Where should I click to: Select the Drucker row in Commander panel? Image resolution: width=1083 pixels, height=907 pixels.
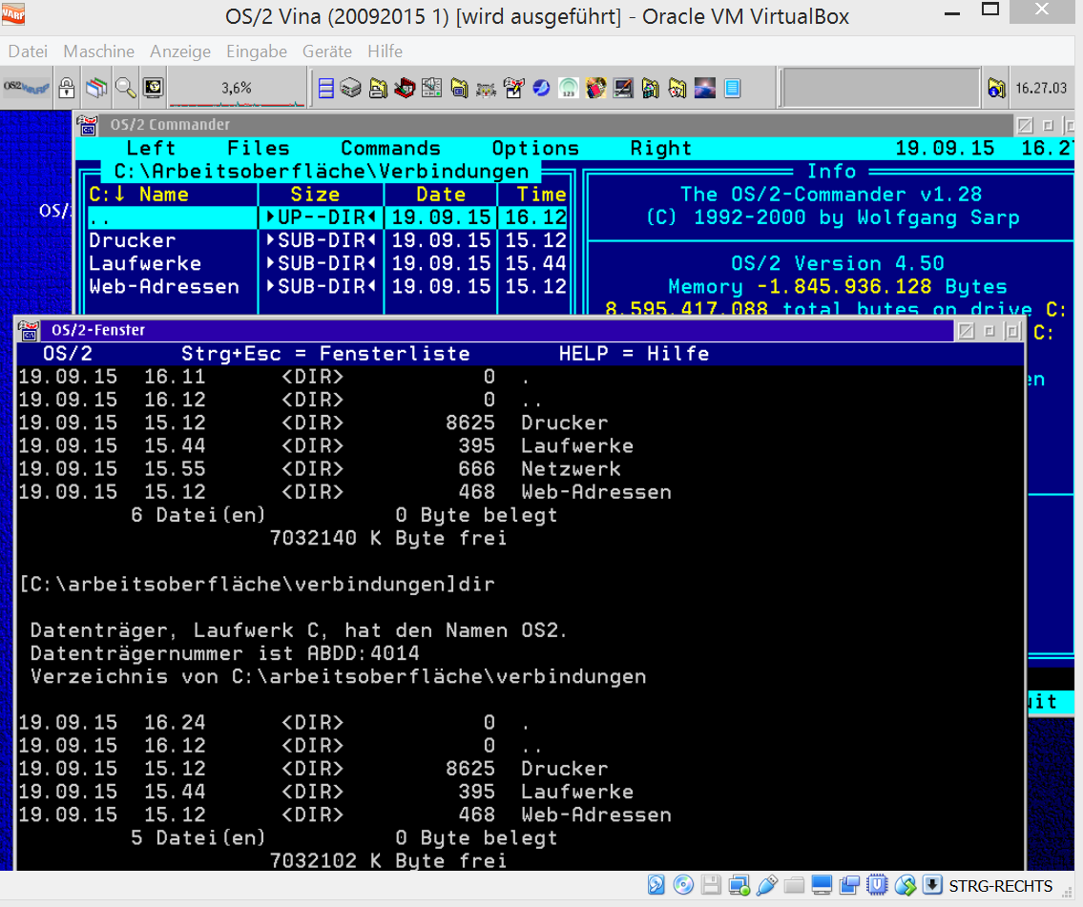tap(327, 240)
